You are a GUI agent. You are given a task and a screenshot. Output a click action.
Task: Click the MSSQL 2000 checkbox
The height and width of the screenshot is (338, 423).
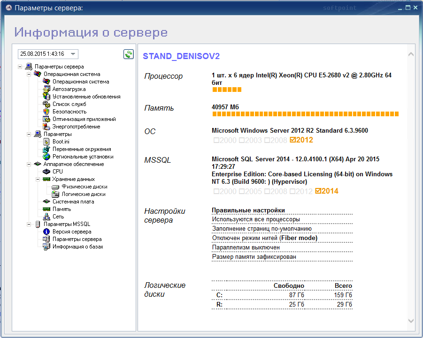216,191
